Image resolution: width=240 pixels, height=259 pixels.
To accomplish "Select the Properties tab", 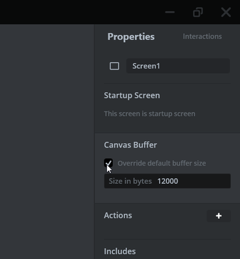I will (x=131, y=37).
